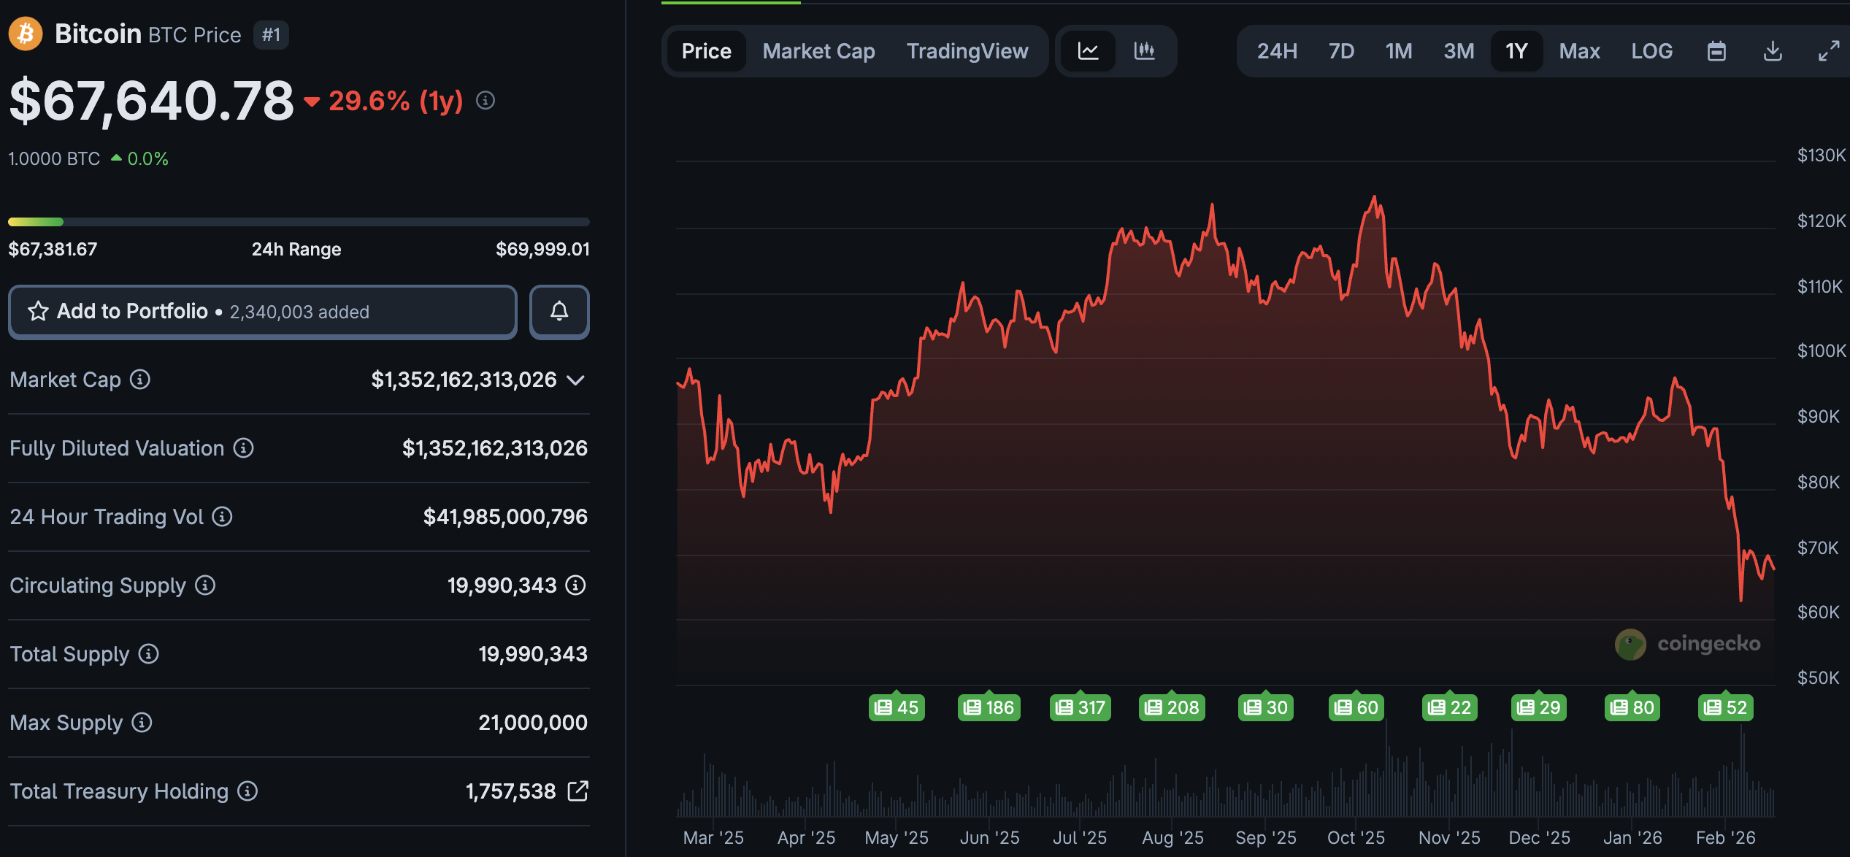Open the 22 news marker for November

pyautogui.click(x=1450, y=707)
